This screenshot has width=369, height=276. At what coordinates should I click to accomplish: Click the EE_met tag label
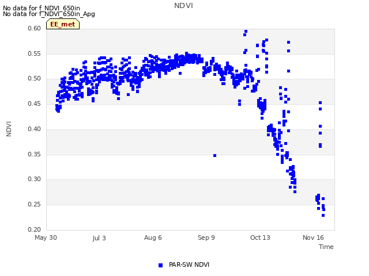click(63, 24)
